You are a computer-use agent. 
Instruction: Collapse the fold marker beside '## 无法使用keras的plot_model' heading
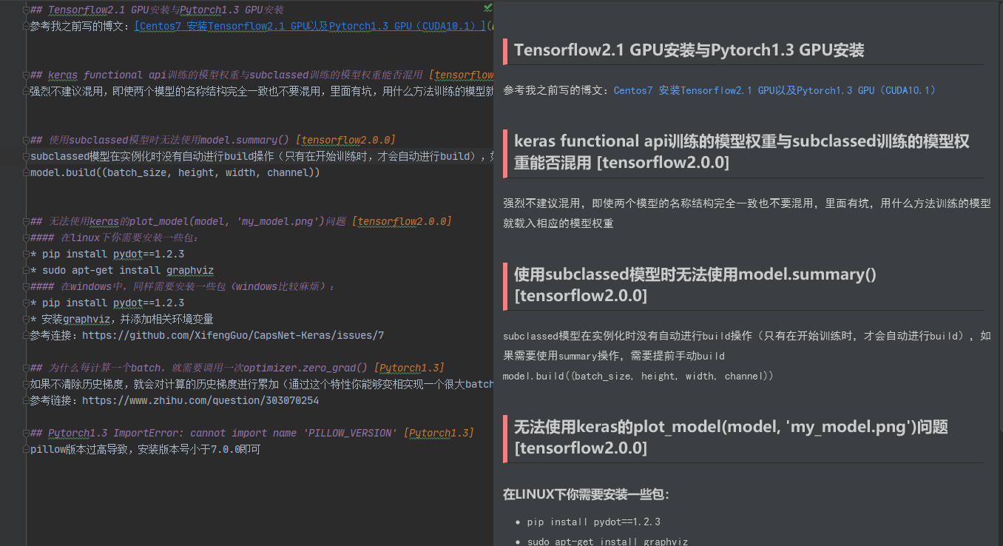click(27, 222)
